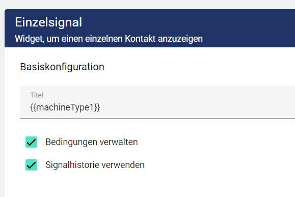Click the dark blue dialog header bar
Viewport: 295px width, 197px height.
tap(245, 28)
